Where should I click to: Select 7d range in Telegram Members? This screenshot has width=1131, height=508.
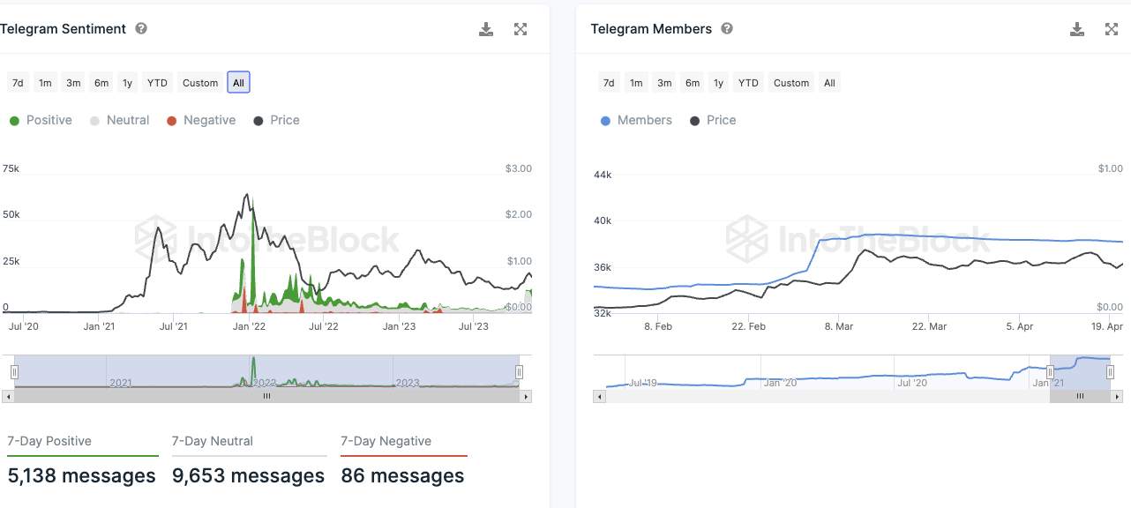click(609, 83)
